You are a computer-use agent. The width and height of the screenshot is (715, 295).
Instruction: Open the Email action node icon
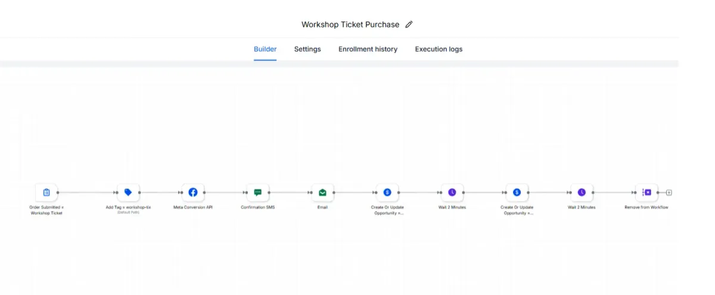click(322, 192)
